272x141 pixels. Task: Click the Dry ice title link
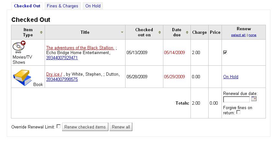54,74
